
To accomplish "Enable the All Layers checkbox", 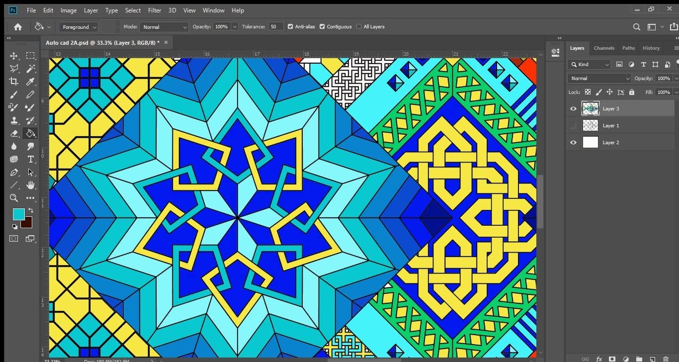I will [359, 27].
